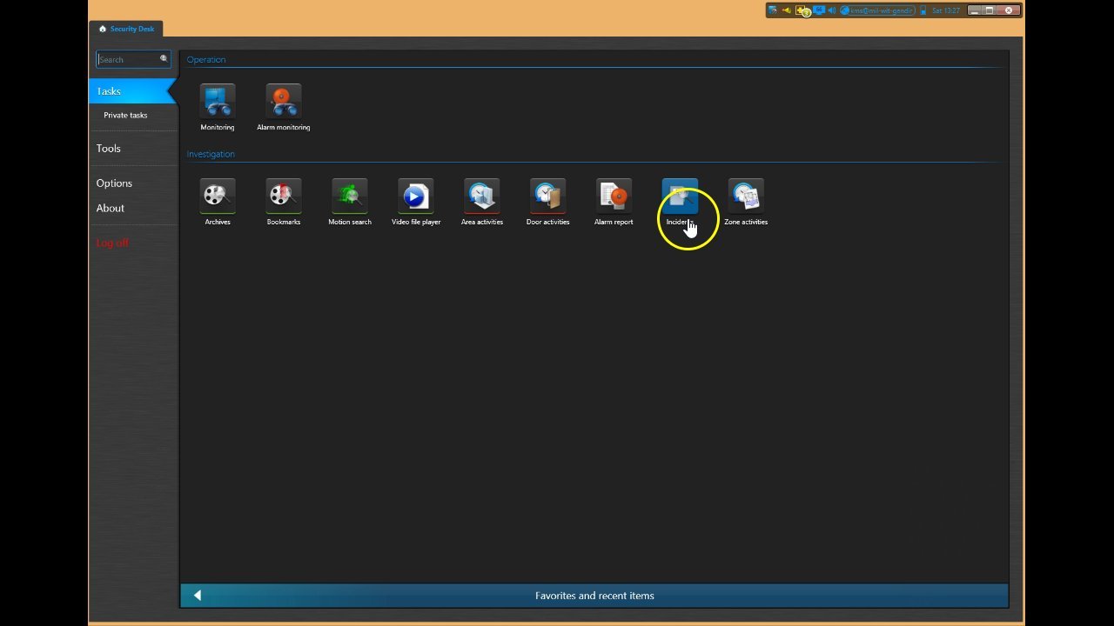Open the Incidents task
The image size is (1114, 626).
(680, 203)
